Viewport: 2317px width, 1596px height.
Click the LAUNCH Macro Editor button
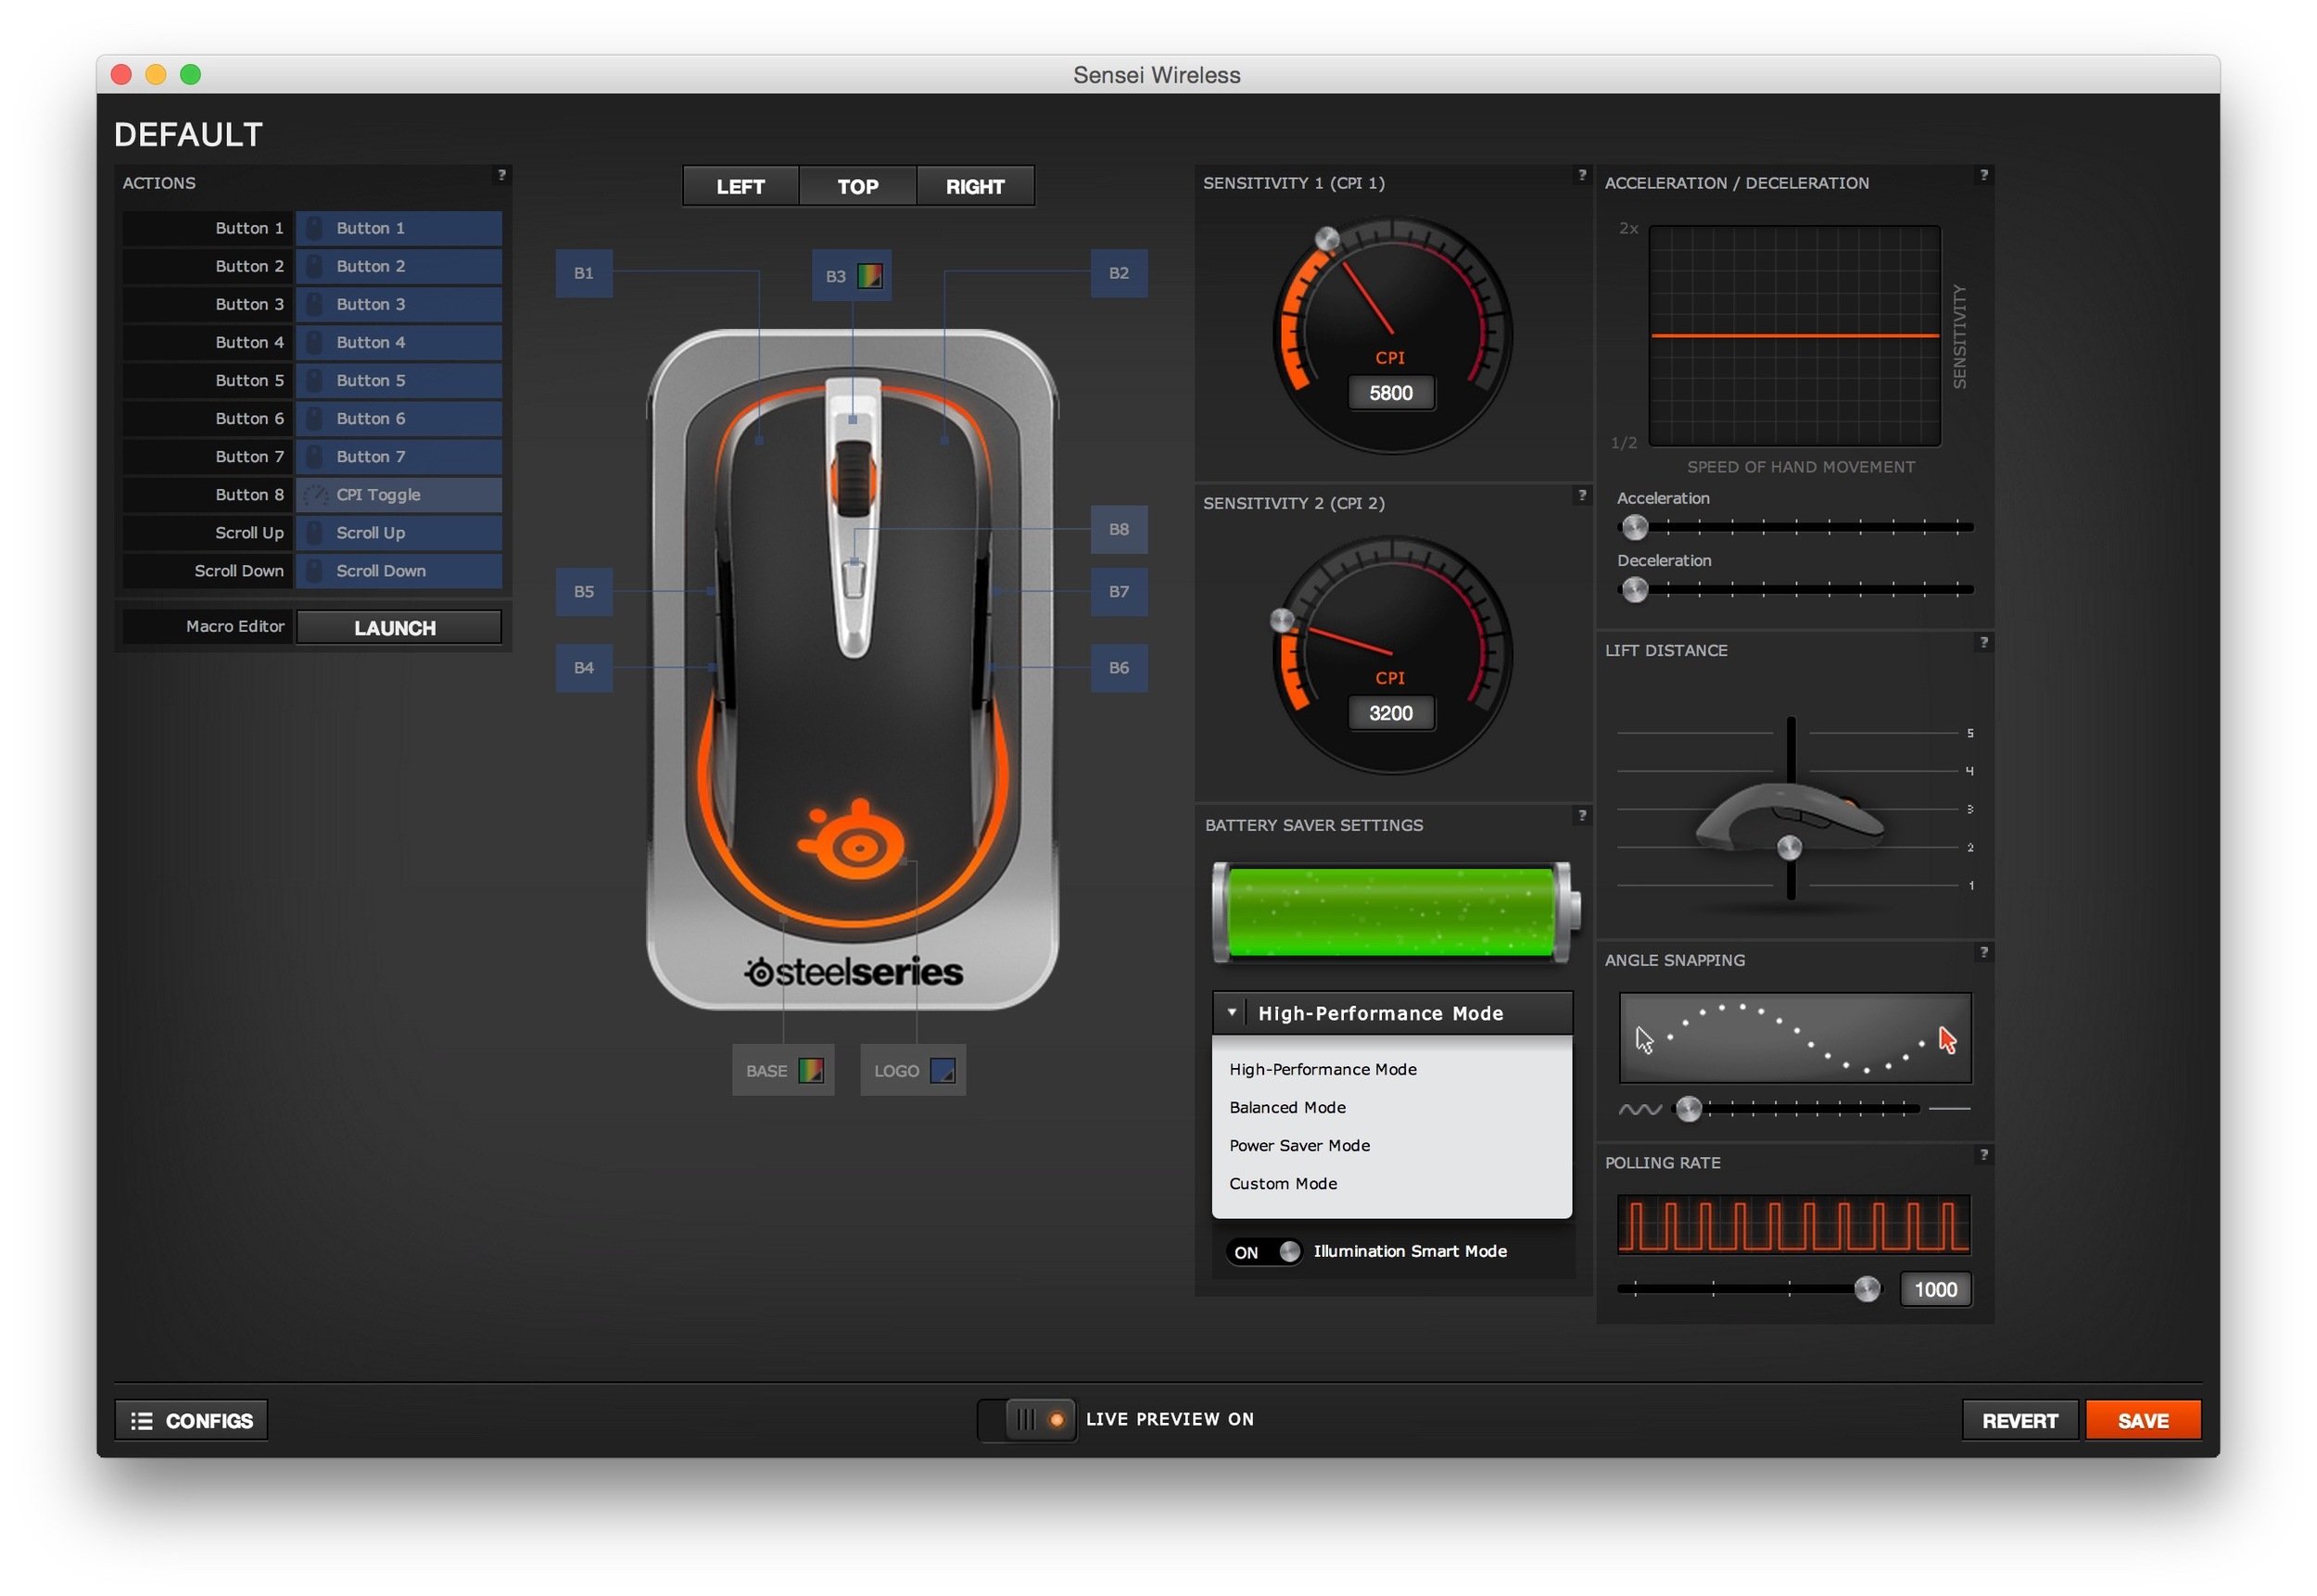tap(396, 626)
